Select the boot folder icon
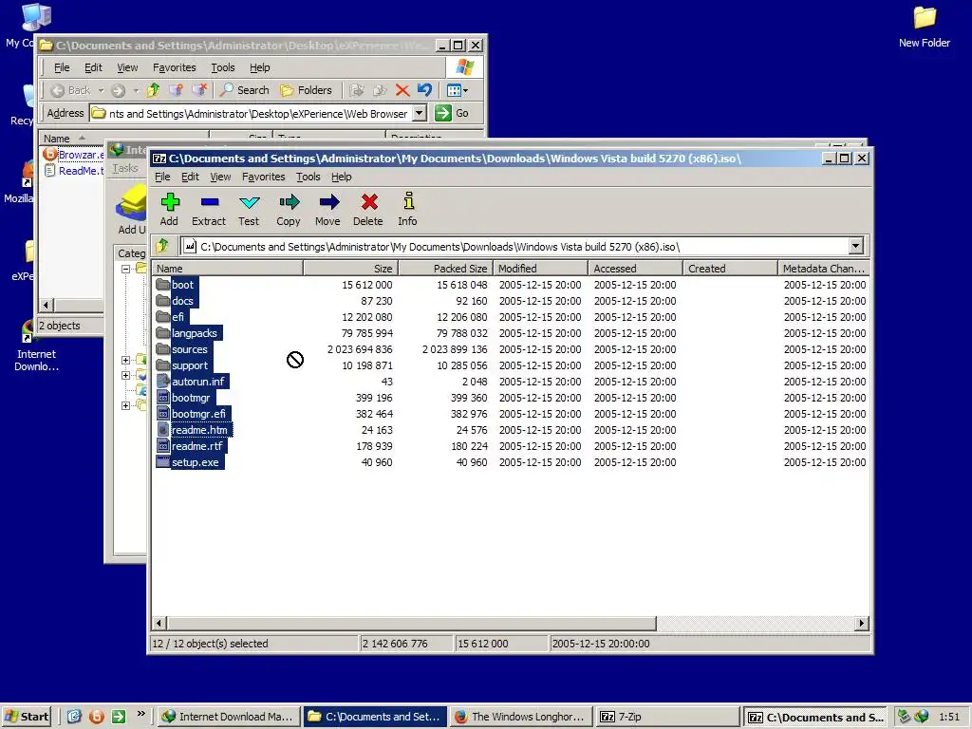 coord(163,285)
